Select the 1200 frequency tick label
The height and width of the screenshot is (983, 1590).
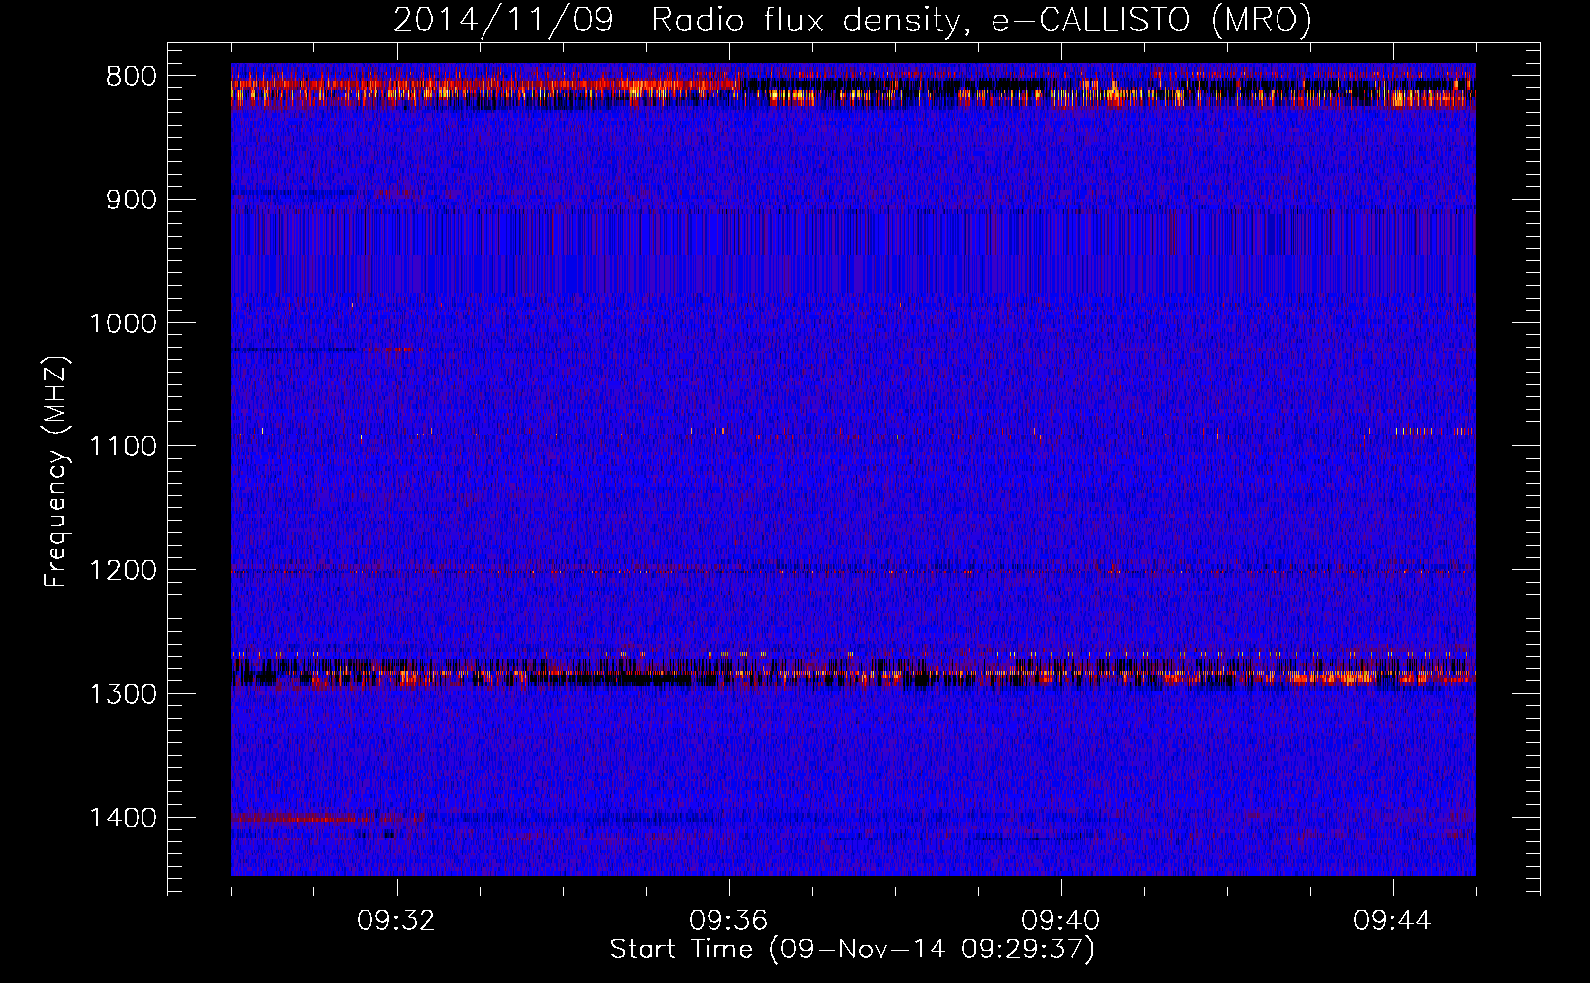click(123, 570)
